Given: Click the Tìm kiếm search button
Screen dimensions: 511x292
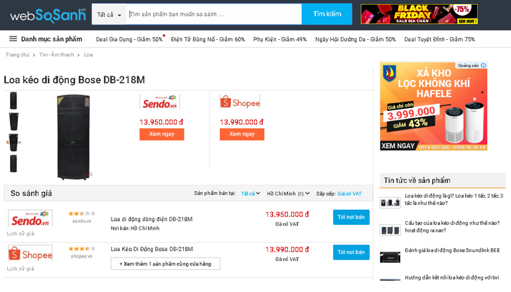Looking at the screenshot, I should tap(327, 14).
